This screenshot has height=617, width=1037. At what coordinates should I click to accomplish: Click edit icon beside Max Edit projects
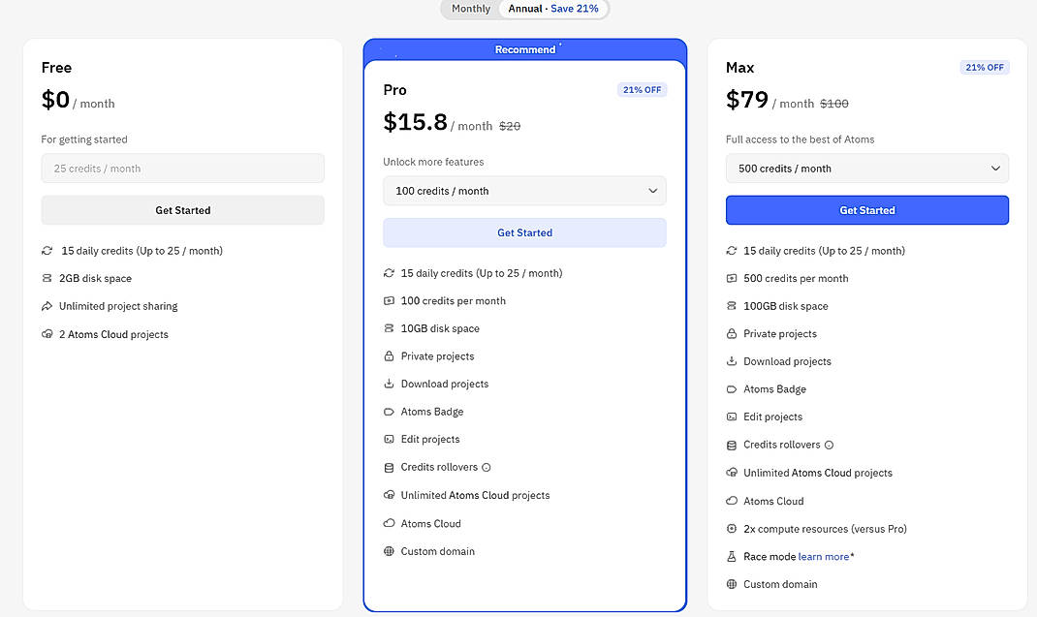pyautogui.click(x=732, y=416)
